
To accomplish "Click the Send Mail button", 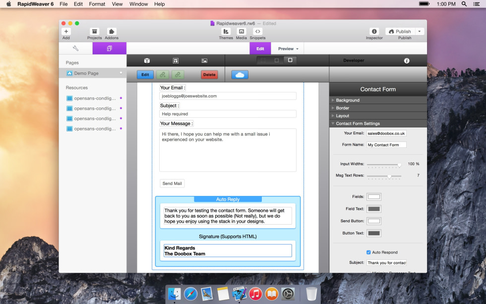I will [172, 183].
